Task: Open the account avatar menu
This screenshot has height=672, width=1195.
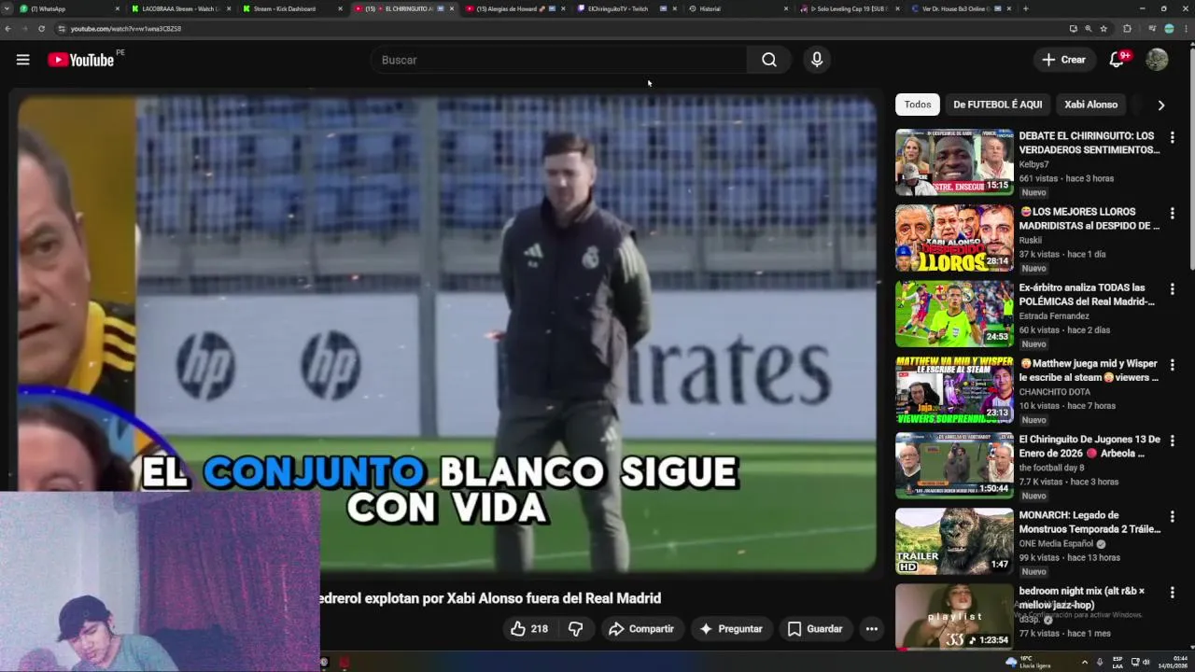Action: pos(1157,60)
